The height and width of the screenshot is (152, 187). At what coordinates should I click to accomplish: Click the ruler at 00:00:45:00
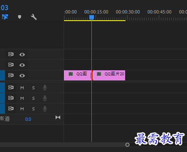[x=159, y=12]
